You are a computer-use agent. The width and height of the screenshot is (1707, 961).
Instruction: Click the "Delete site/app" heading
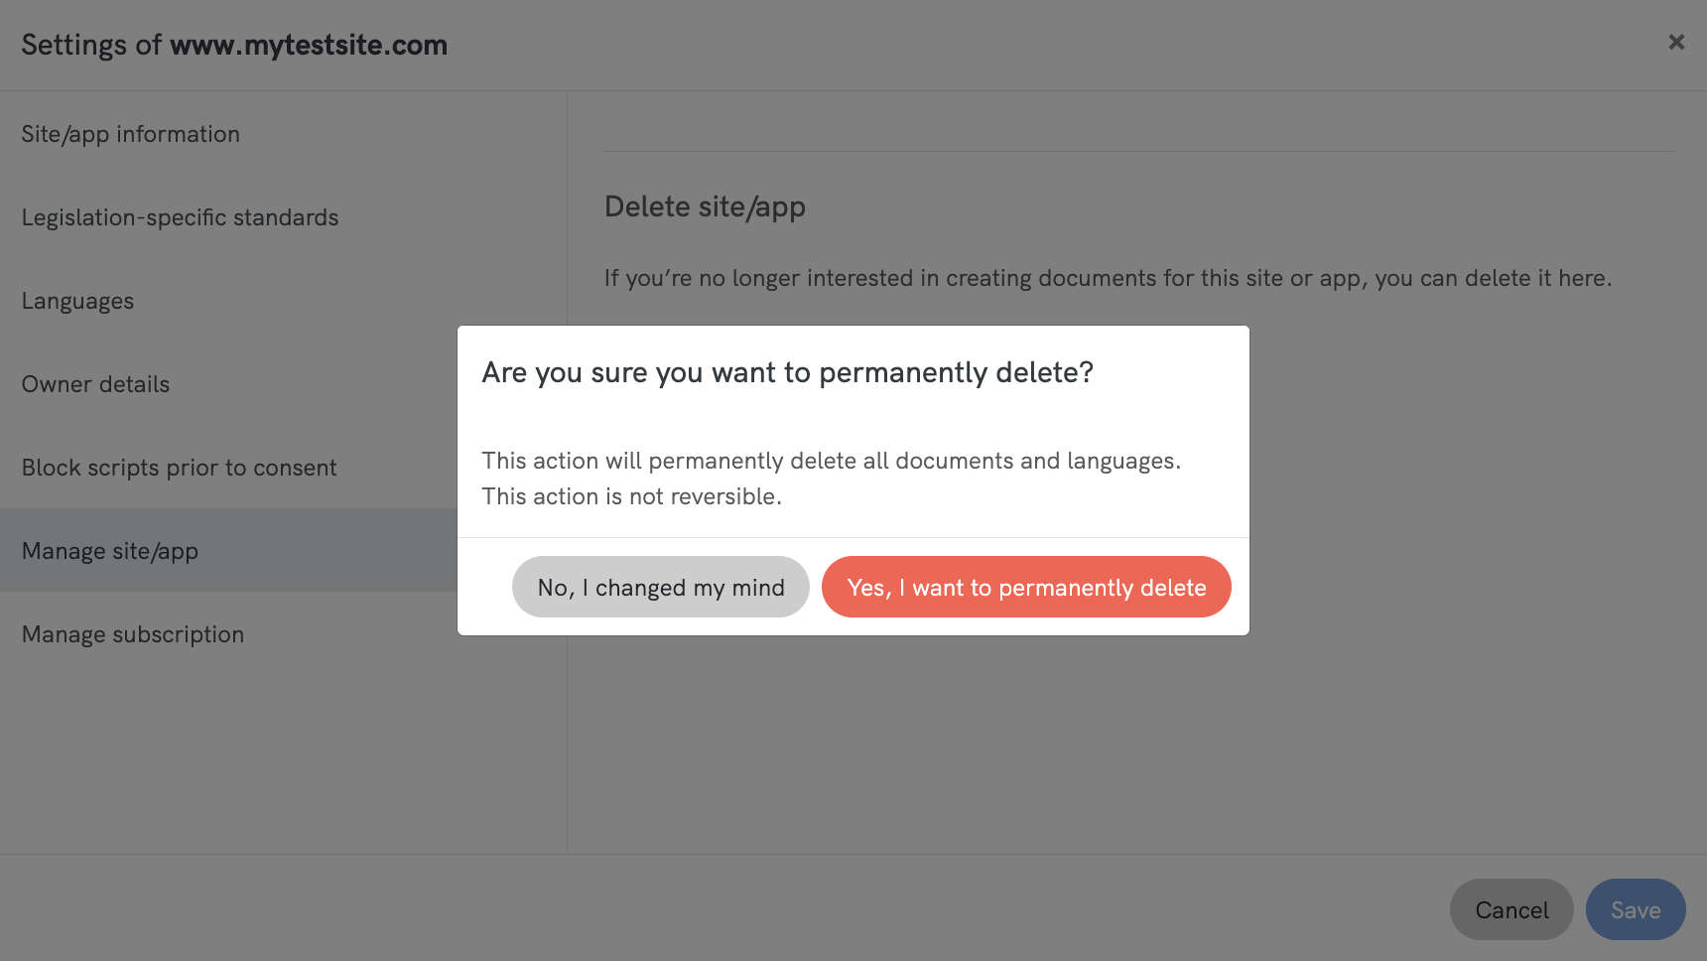(x=705, y=206)
